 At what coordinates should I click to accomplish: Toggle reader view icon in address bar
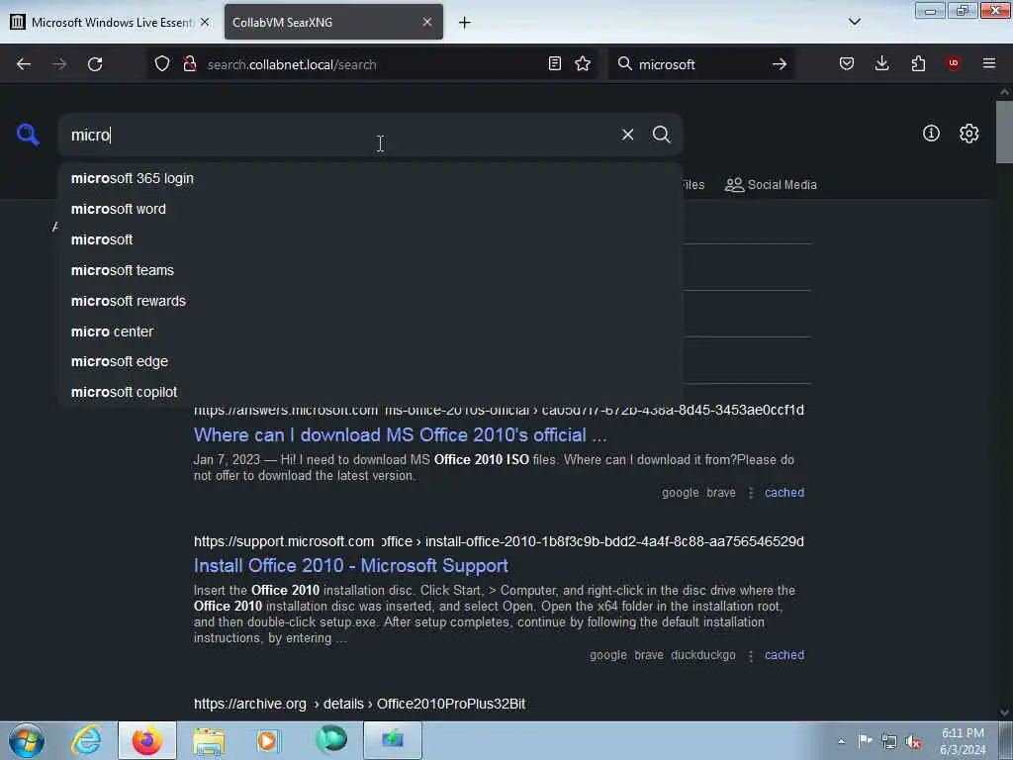554,64
